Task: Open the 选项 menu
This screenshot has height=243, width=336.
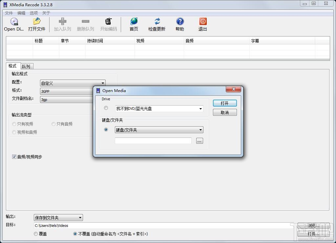Action: pyautogui.click(x=33, y=13)
